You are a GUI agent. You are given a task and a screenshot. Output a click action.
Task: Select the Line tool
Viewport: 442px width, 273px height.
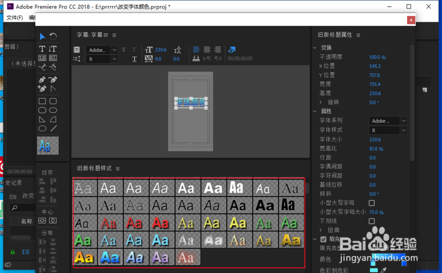(53, 129)
